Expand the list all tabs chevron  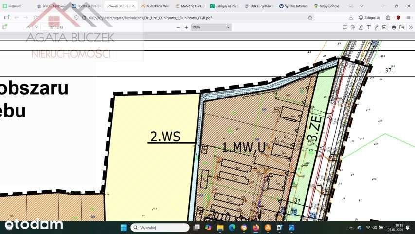[x=362, y=6]
